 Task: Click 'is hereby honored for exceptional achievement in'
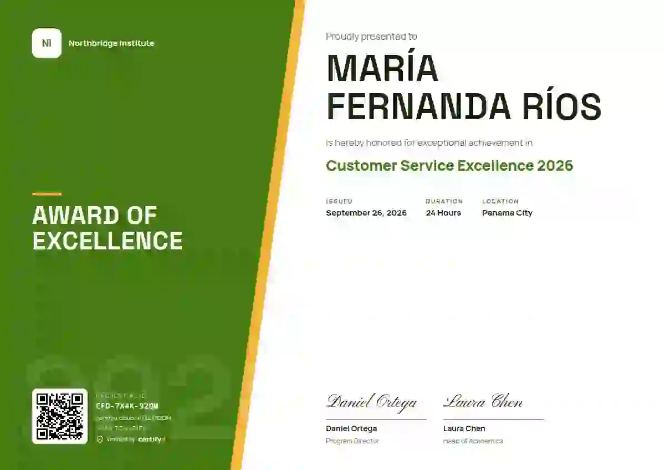429,142
